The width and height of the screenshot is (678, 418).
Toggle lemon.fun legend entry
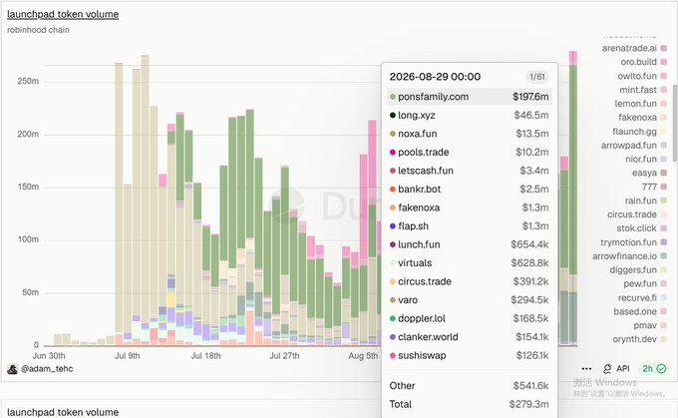click(x=640, y=104)
